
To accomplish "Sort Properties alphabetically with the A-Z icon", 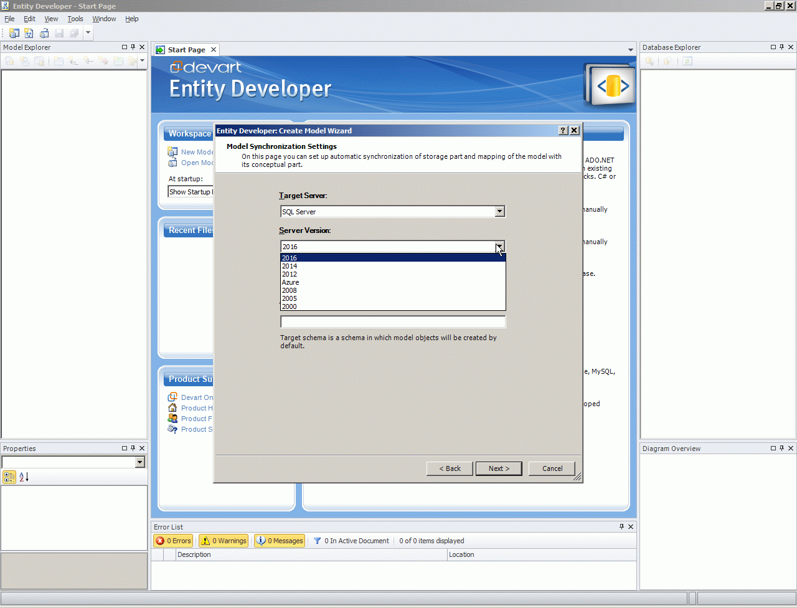I will [x=24, y=477].
